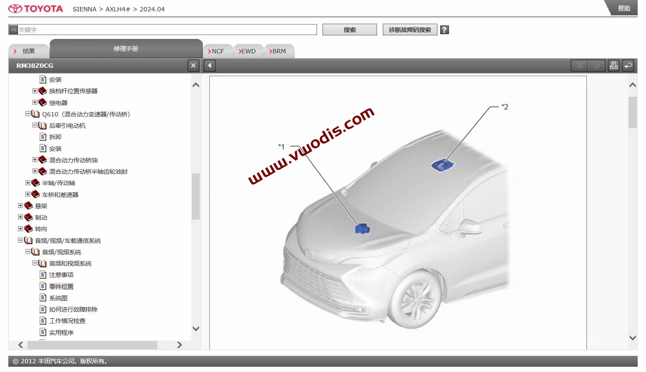Expand the 半轴/传动轴 tree node
This screenshot has width=646, height=372.
pyautogui.click(x=28, y=183)
